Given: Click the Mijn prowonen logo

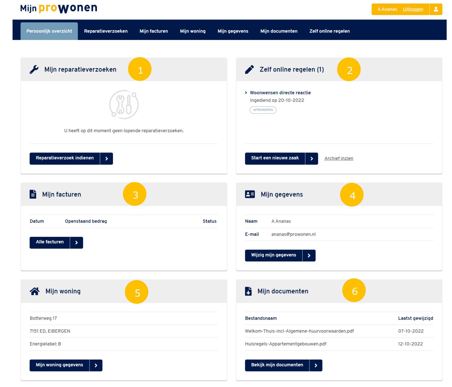Looking at the screenshot, I should (x=59, y=8).
